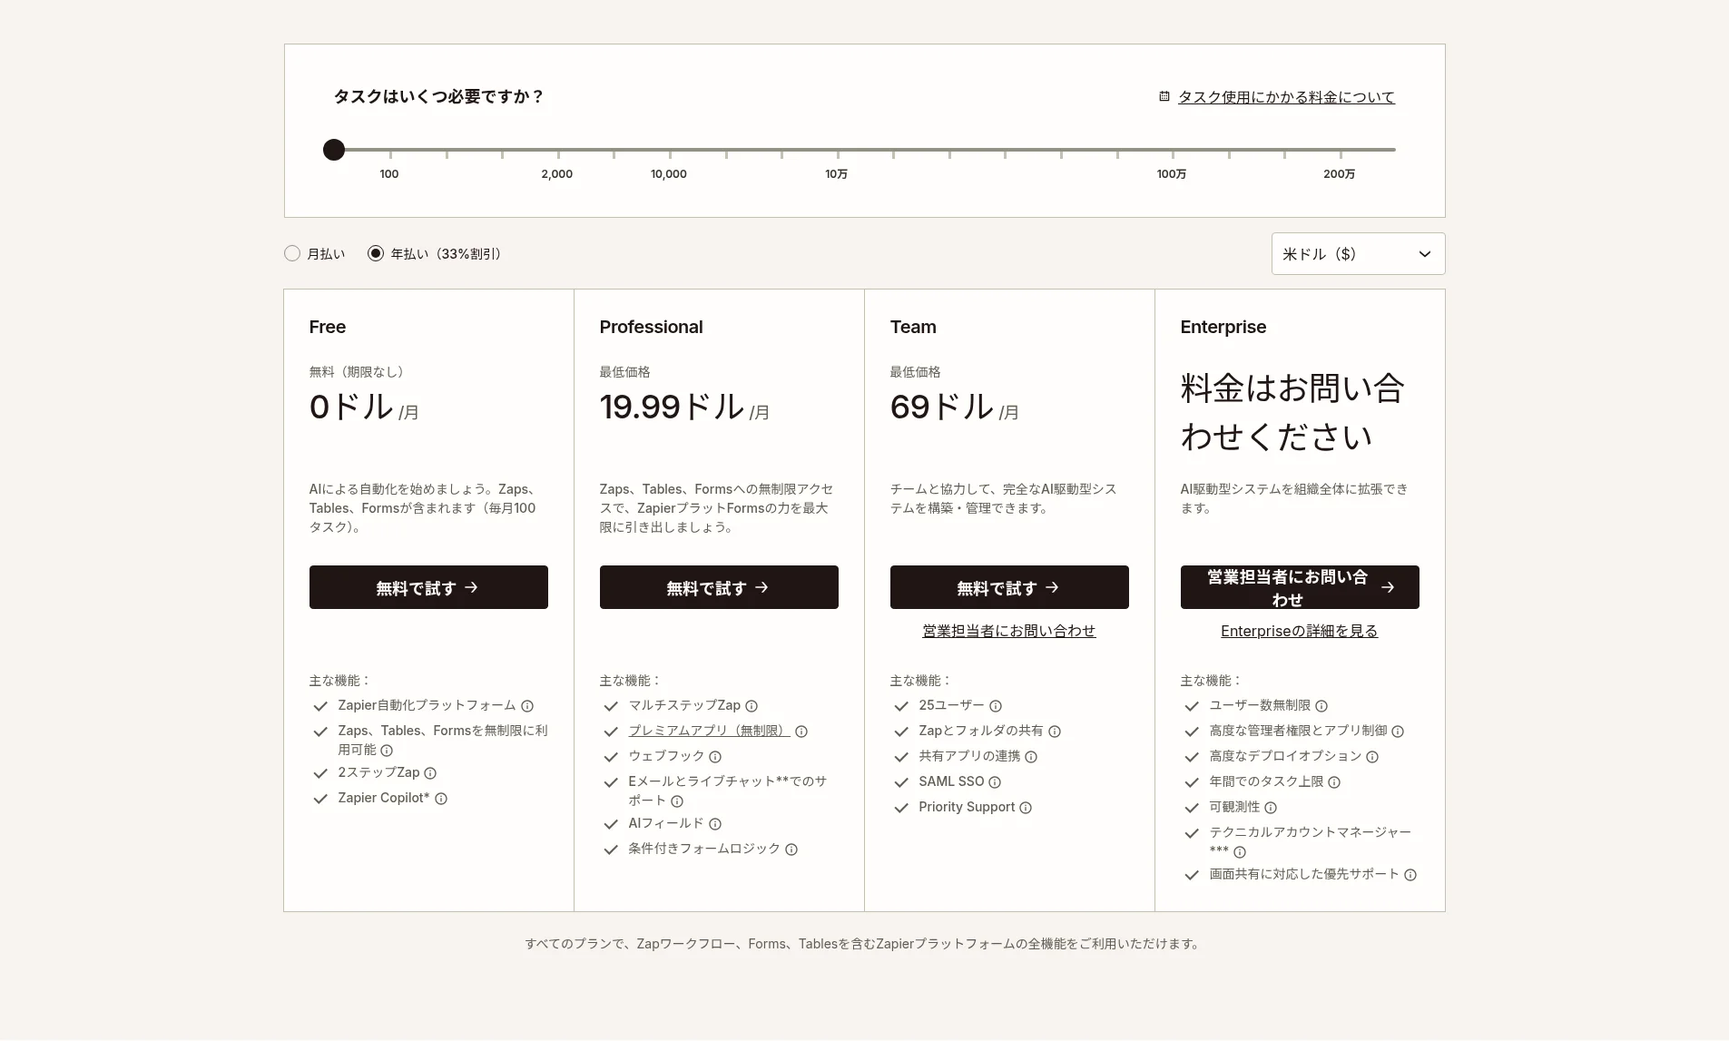Select 年払い（33%割引）radio option
1729x1041 pixels.
tap(376, 253)
